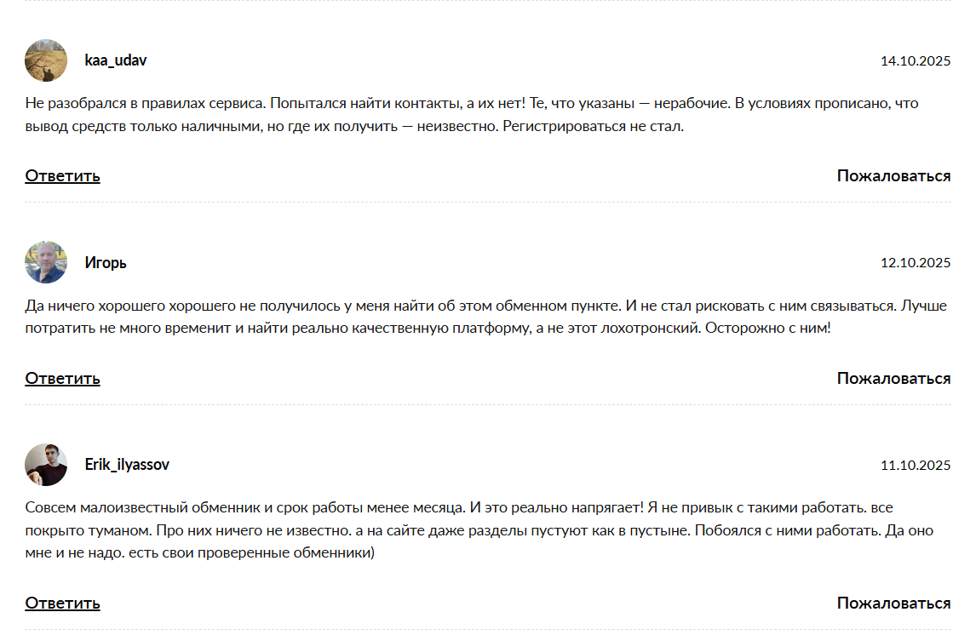This screenshot has width=976, height=635.
Task: Report kaa_udav's review with Пожаловаться
Action: point(893,176)
